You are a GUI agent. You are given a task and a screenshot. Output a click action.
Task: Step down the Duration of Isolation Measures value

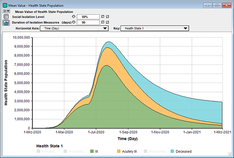click(x=74, y=22)
